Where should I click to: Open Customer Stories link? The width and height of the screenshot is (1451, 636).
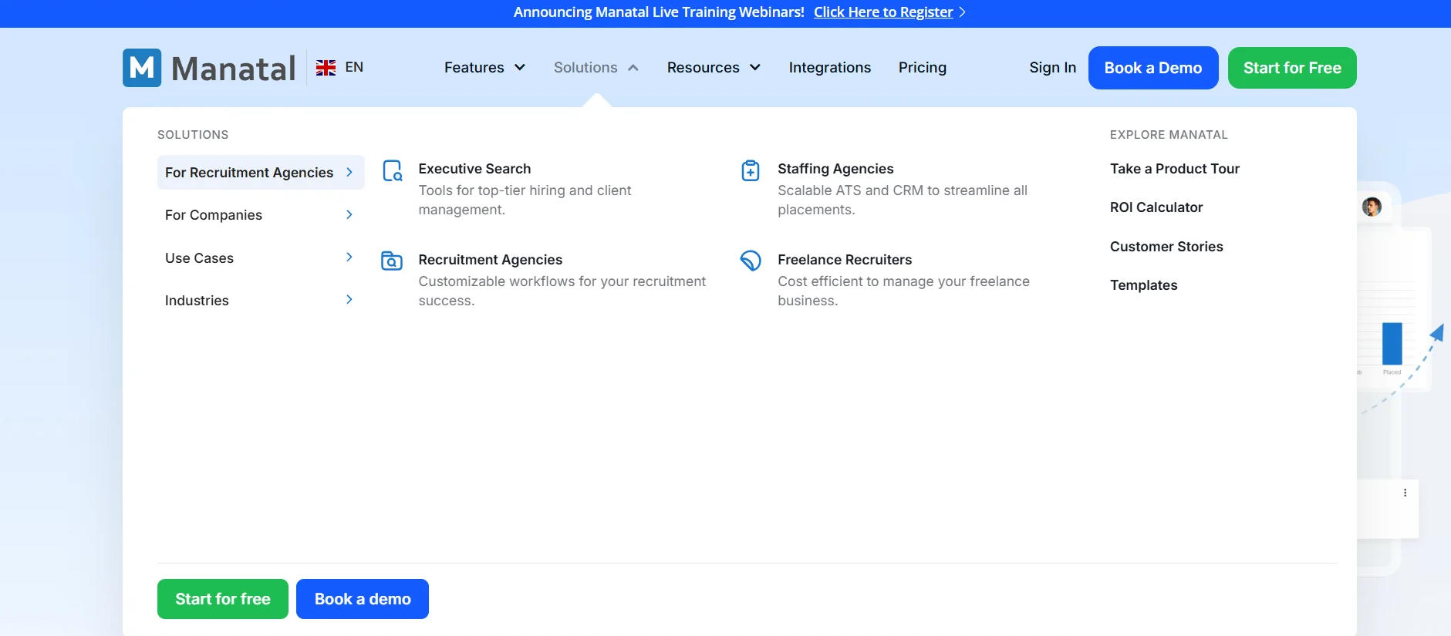[1166, 247]
